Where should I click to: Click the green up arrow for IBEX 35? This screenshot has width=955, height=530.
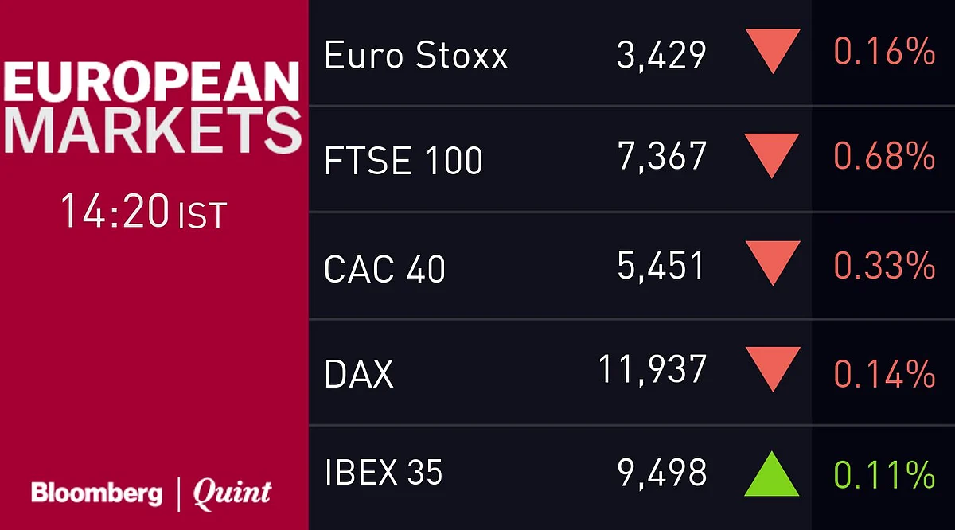772,473
